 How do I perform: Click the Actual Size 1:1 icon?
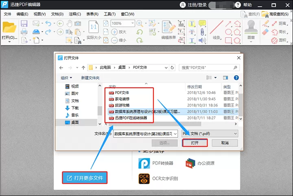tap(94, 27)
